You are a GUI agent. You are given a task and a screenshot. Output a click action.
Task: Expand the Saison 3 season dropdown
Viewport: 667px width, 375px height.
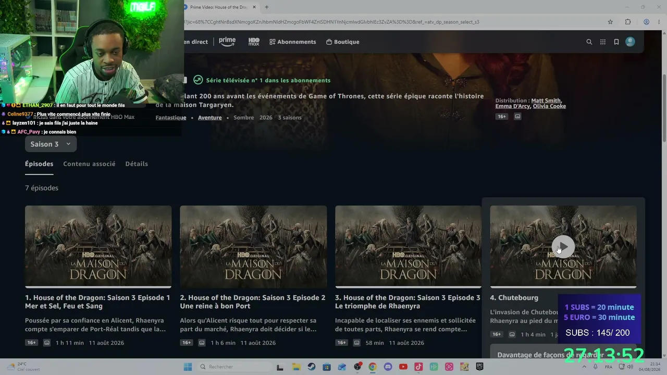[x=51, y=144]
